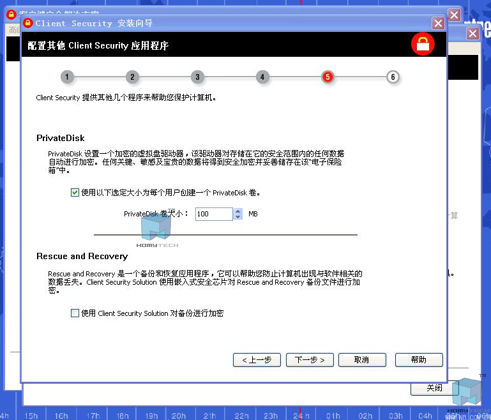Enable Client Security Solution backup encryption checkbox
Viewport: 491px width, 420px height.
75,313
